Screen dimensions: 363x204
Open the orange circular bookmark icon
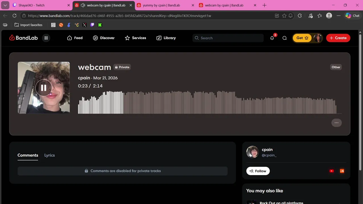pyautogui.click(x=61, y=25)
